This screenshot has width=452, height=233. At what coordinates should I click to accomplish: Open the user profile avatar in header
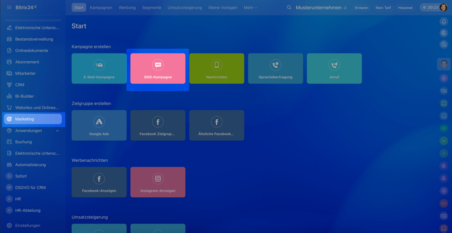pos(444,7)
